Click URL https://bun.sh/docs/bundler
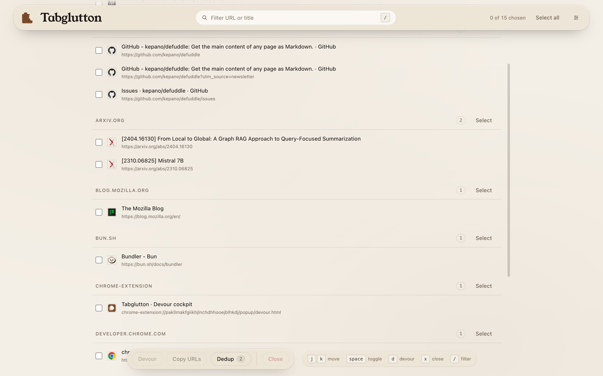Viewport: 603px width, 376px height. pos(152,264)
